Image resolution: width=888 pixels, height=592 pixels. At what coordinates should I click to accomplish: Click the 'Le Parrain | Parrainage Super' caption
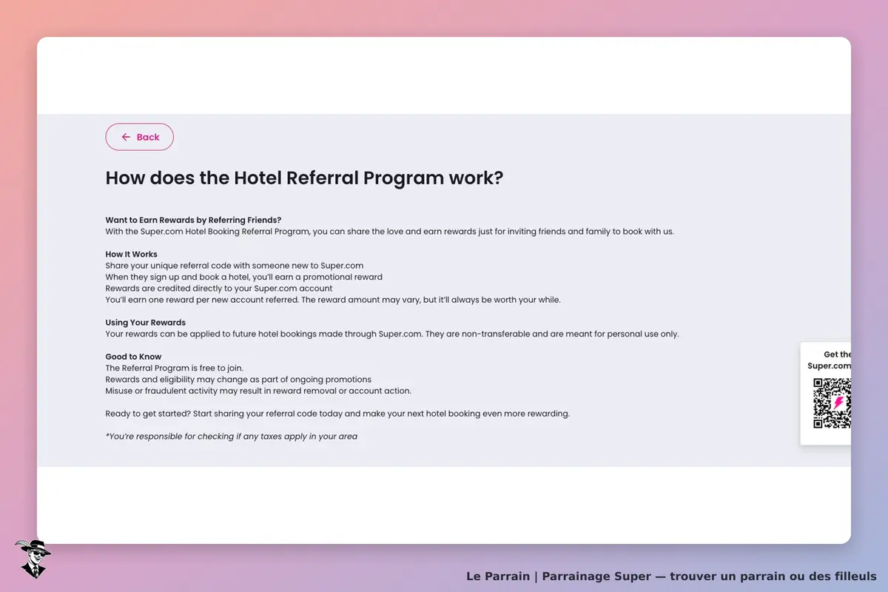pos(671,576)
